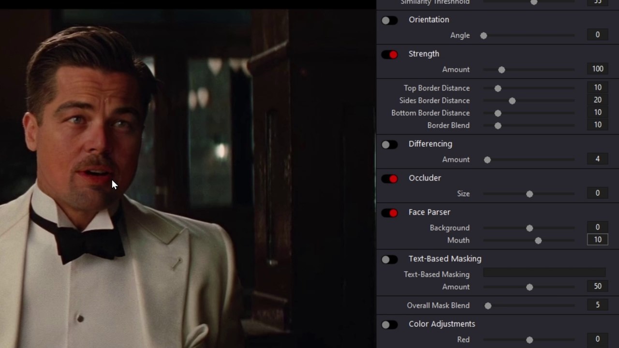Switch on the Color Adjustments toggle
619x348 pixels.
pyautogui.click(x=389, y=325)
